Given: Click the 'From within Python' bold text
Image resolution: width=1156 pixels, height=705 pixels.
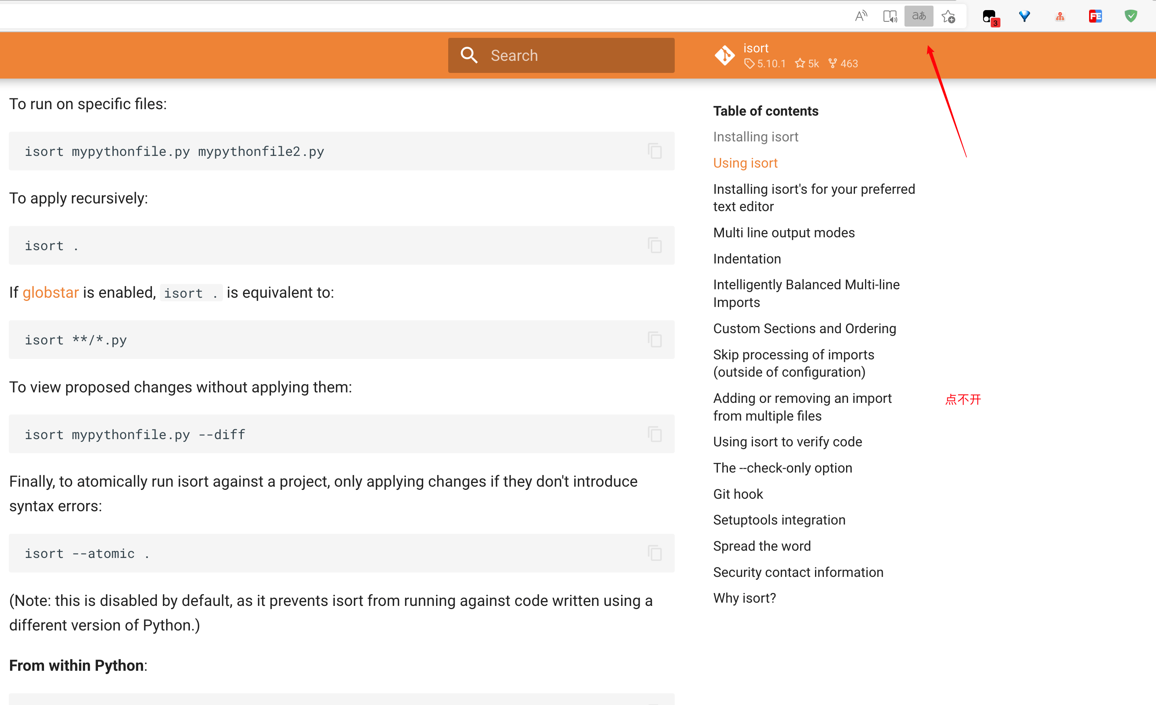Looking at the screenshot, I should (x=77, y=666).
